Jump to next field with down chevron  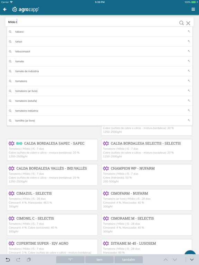175,260
